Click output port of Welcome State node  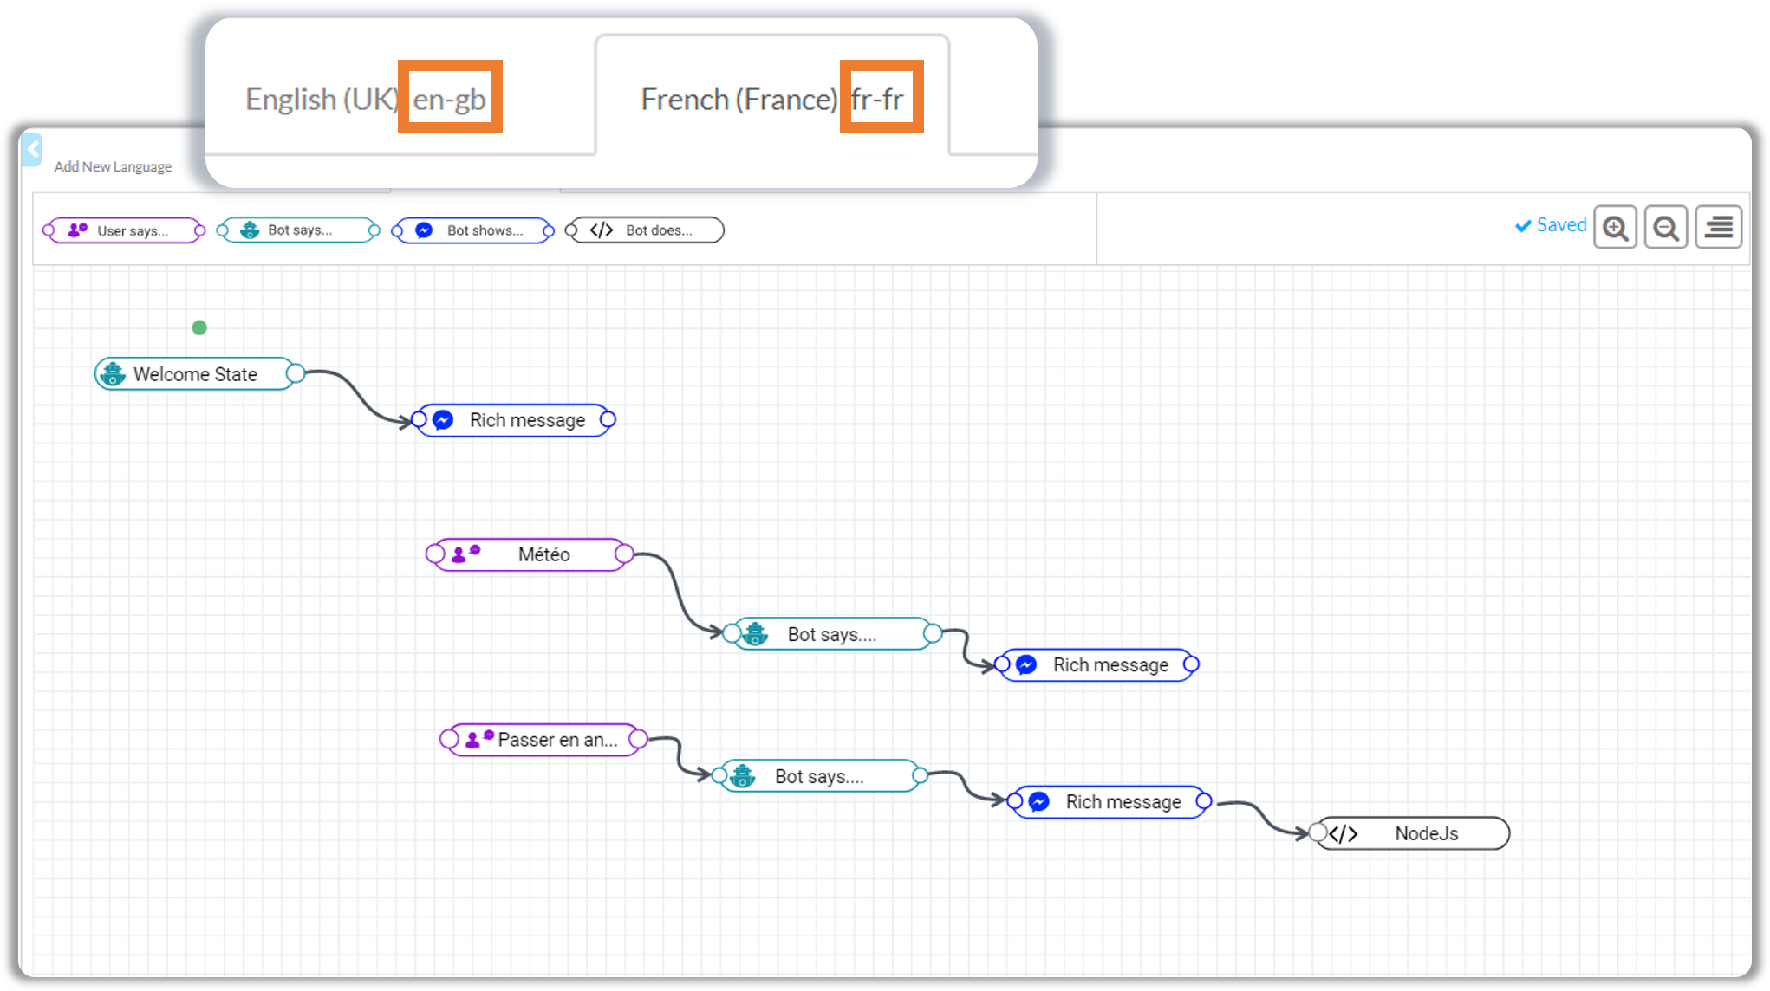[x=296, y=373]
